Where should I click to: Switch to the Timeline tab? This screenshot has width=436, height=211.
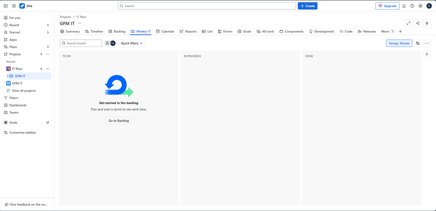coord(94,32)
